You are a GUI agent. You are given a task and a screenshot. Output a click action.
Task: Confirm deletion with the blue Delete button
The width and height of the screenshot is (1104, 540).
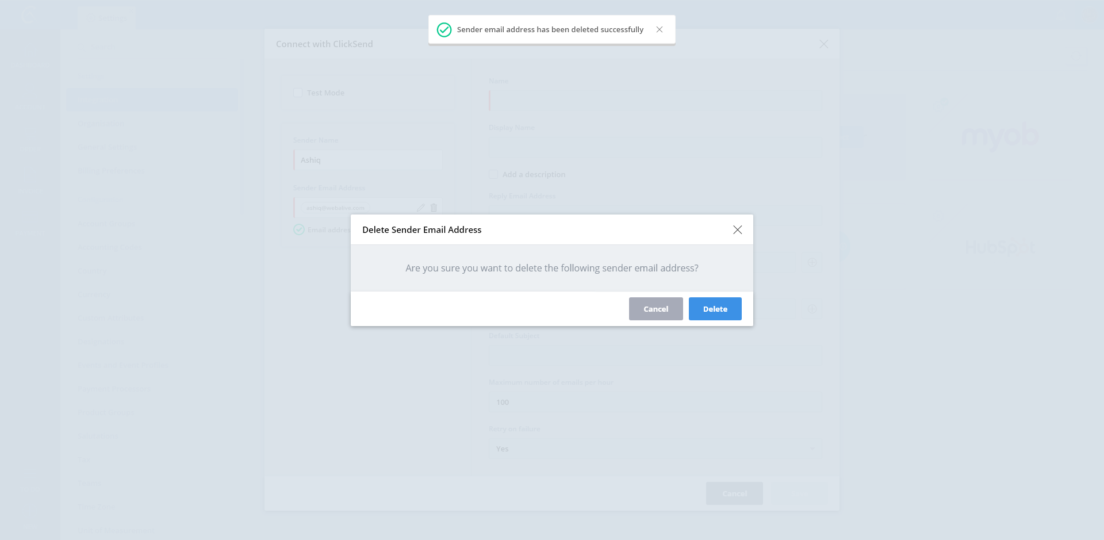[715, 309]
